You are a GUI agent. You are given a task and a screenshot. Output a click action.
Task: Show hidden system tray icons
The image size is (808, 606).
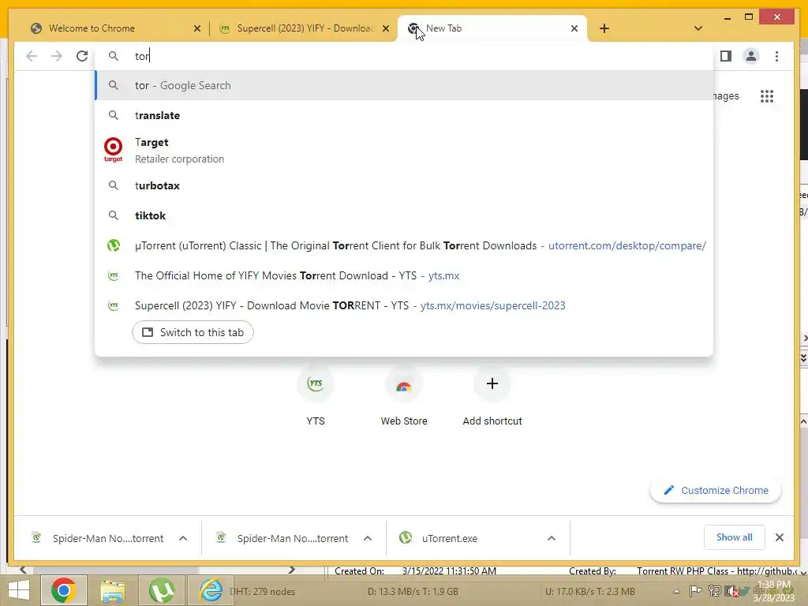676,591
